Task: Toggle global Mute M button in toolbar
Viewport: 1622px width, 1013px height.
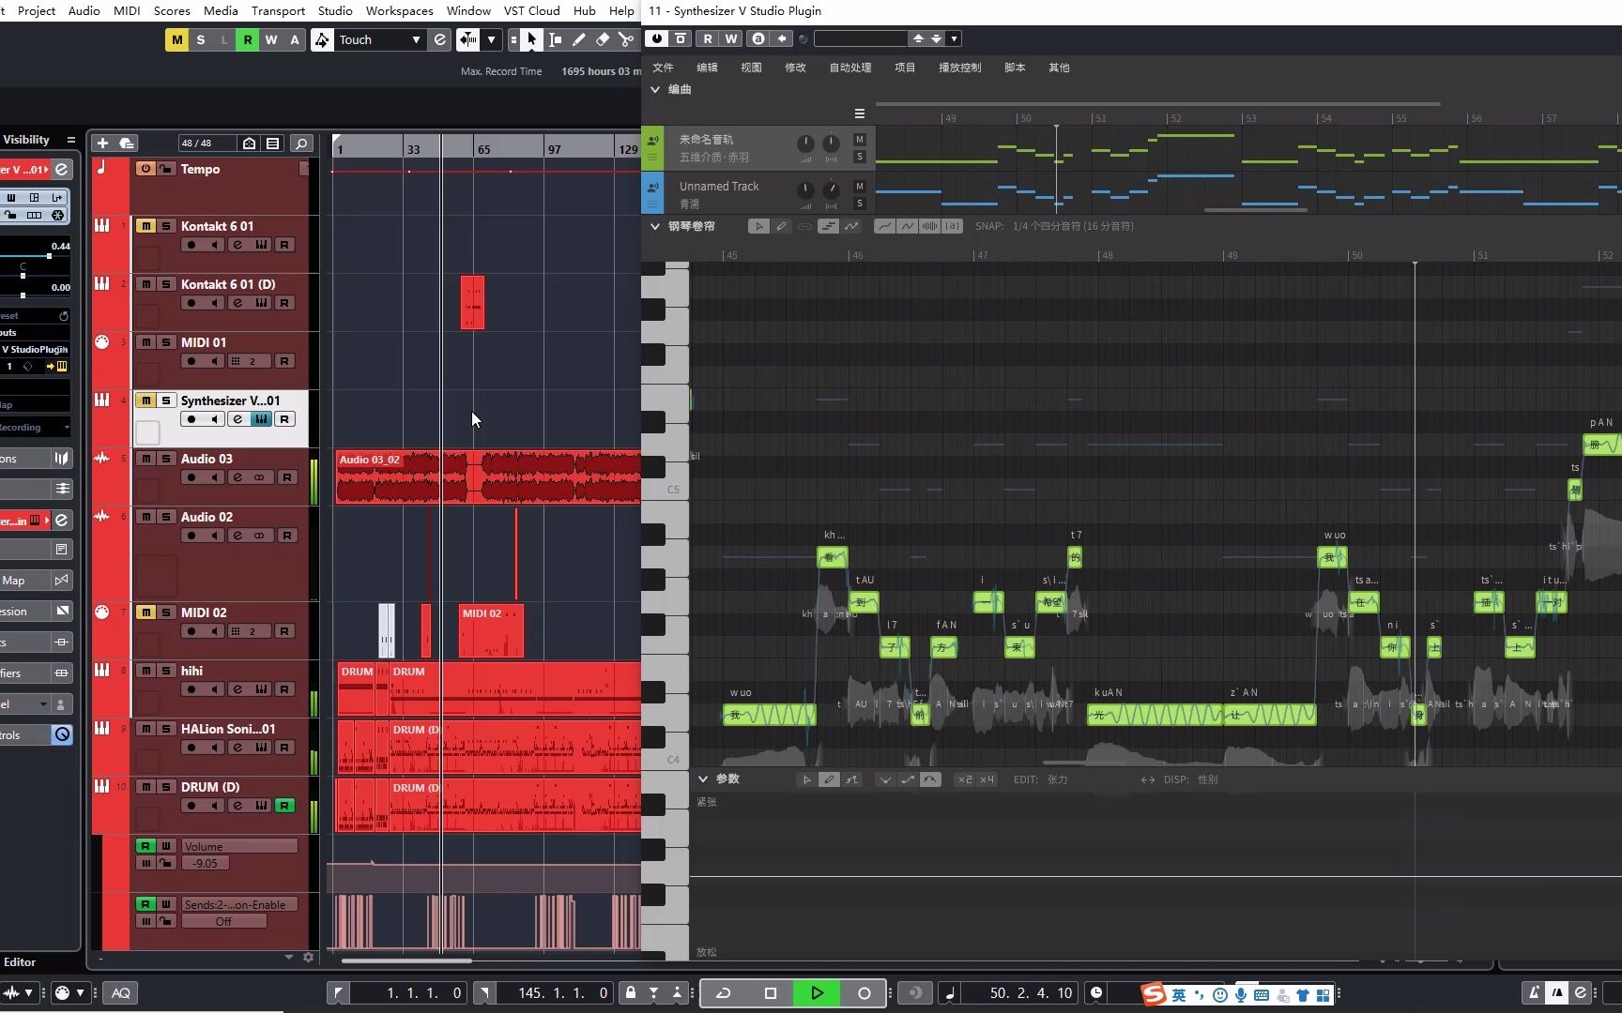Action: pos(176,39)
